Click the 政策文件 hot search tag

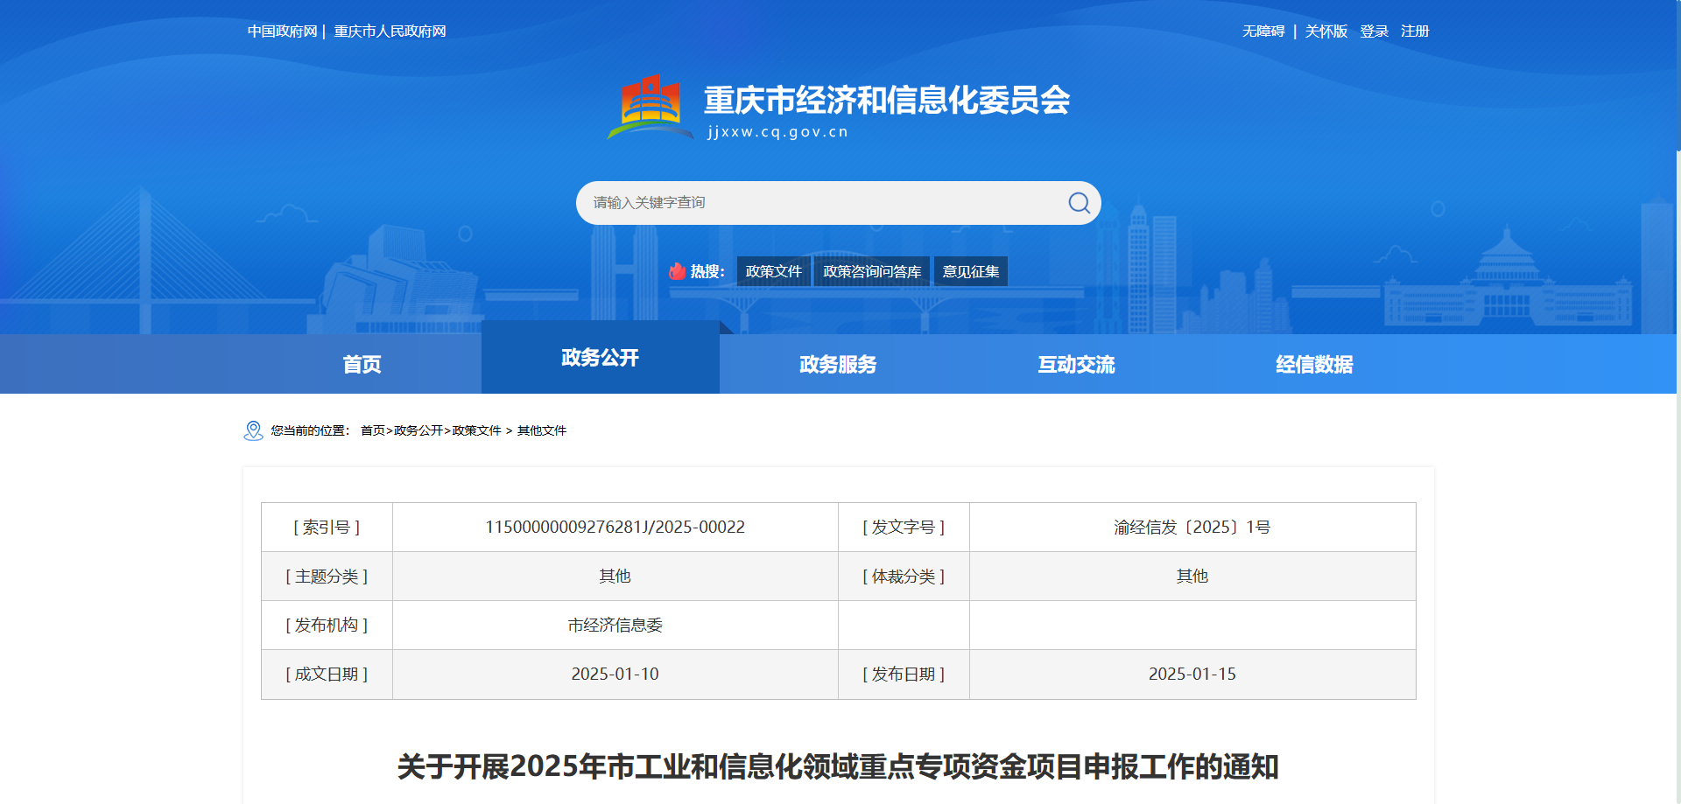point(773,271)
